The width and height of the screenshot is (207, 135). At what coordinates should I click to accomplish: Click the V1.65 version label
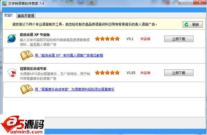click(131, 73)
